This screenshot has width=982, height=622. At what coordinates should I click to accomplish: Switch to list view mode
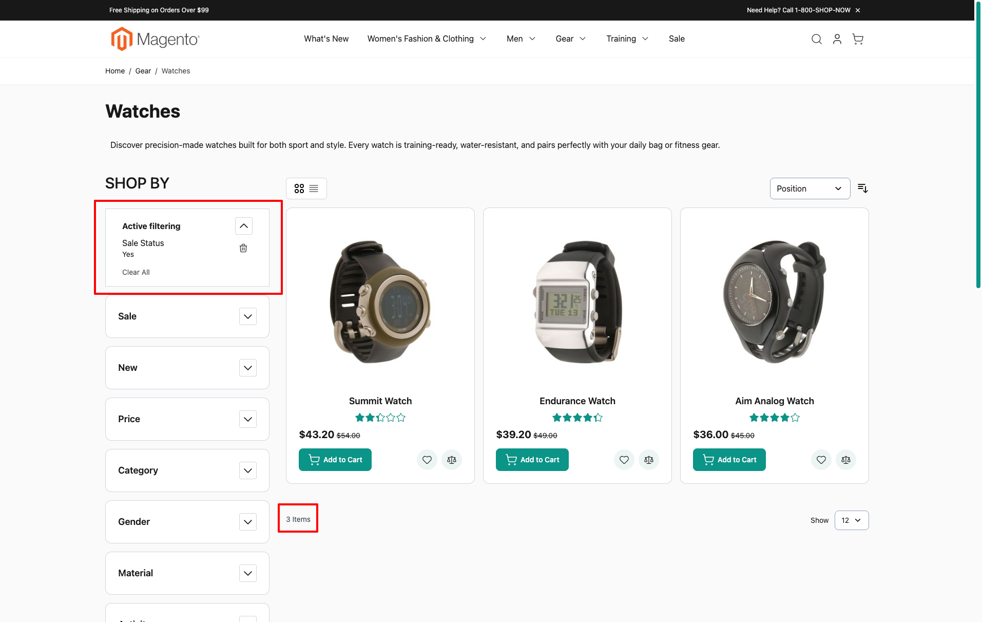[314, 188]
